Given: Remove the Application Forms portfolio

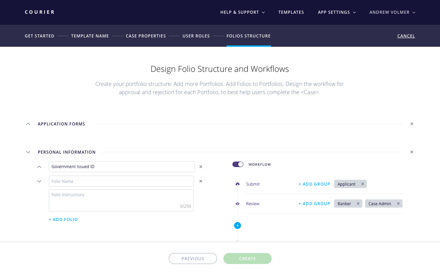Looking at the screenshot, I should (x=411, y=124).
